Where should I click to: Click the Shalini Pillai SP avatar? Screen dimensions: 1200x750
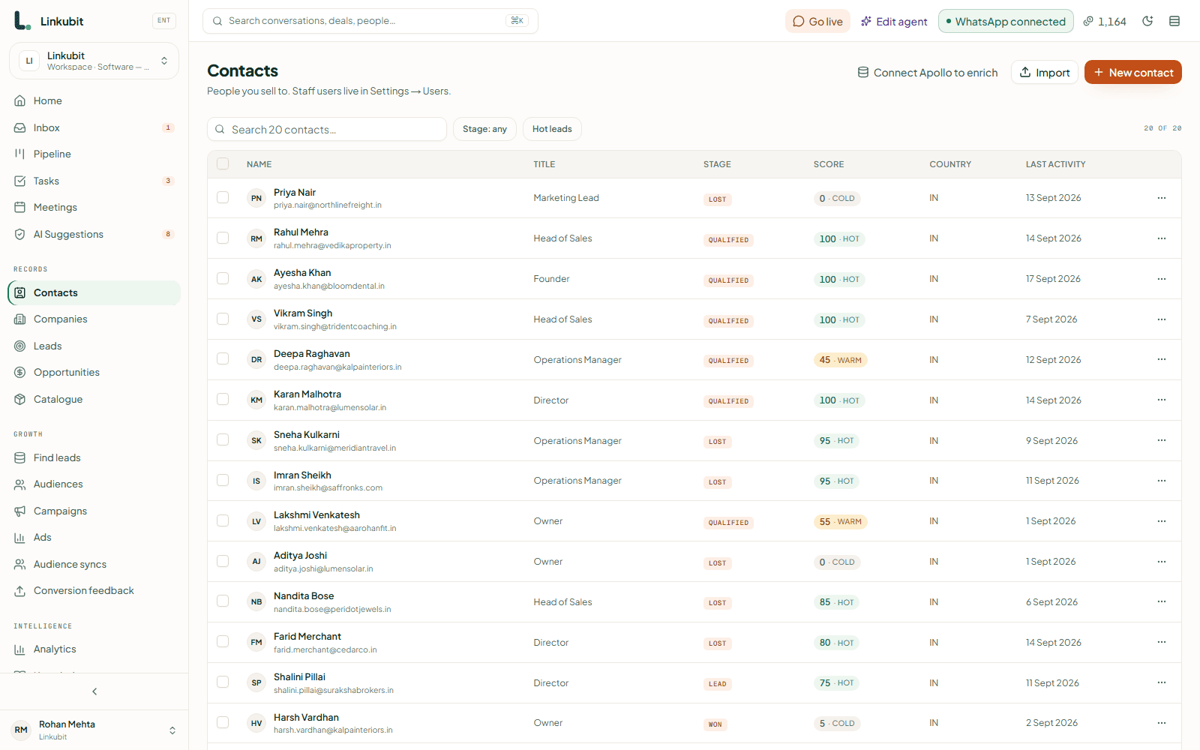[256, 682]
